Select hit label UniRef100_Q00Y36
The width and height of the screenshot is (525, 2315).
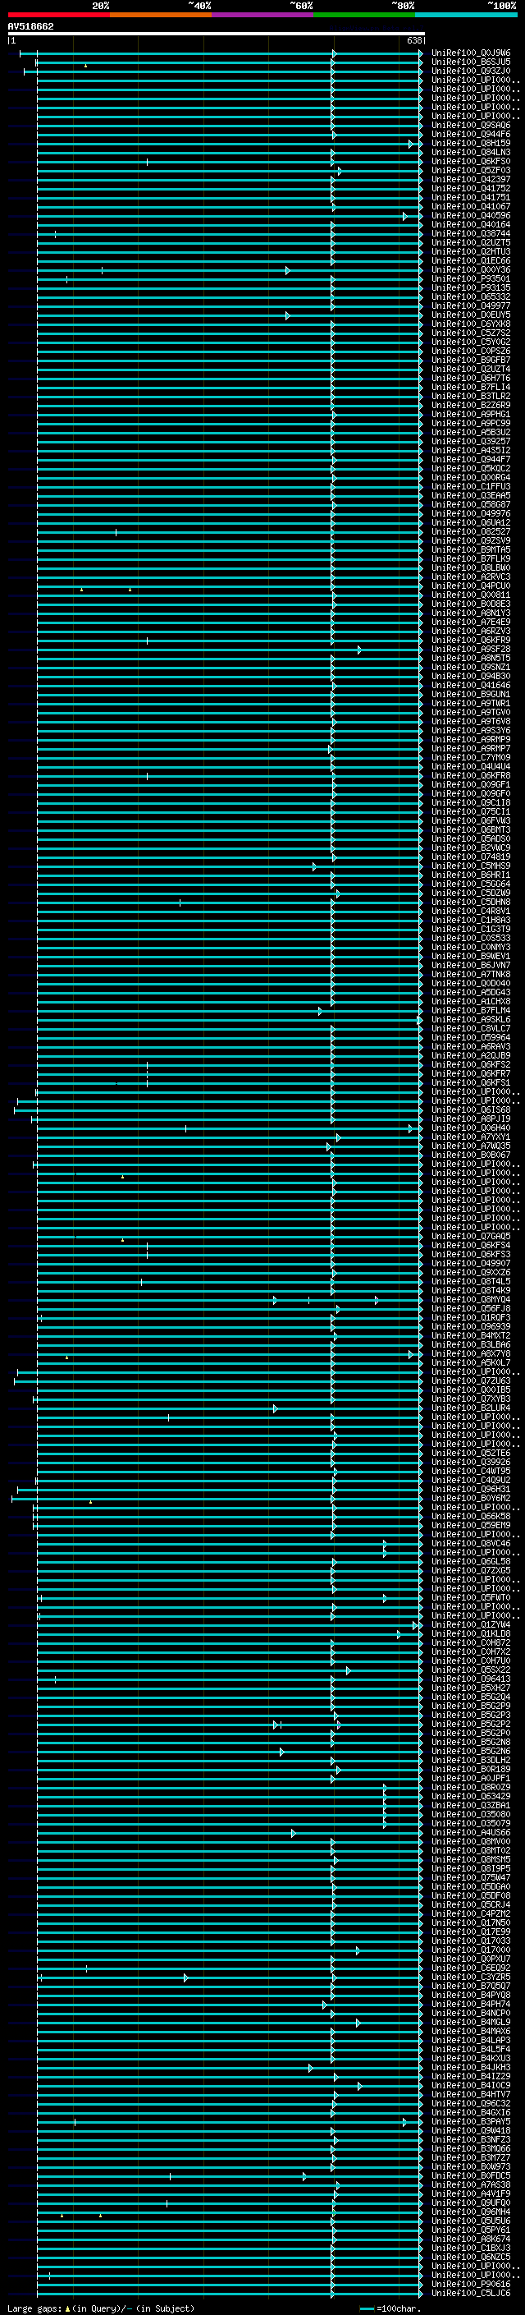tap(471, 269)
